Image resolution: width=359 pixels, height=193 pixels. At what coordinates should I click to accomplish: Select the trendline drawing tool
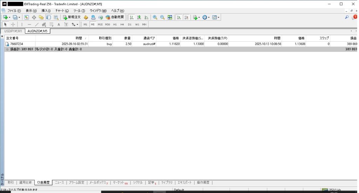36,24
